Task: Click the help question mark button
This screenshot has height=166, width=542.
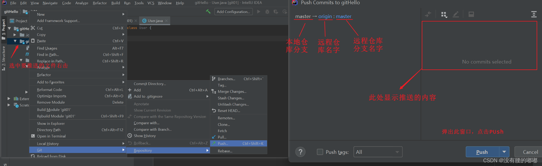Action: [x=300, y=152]
